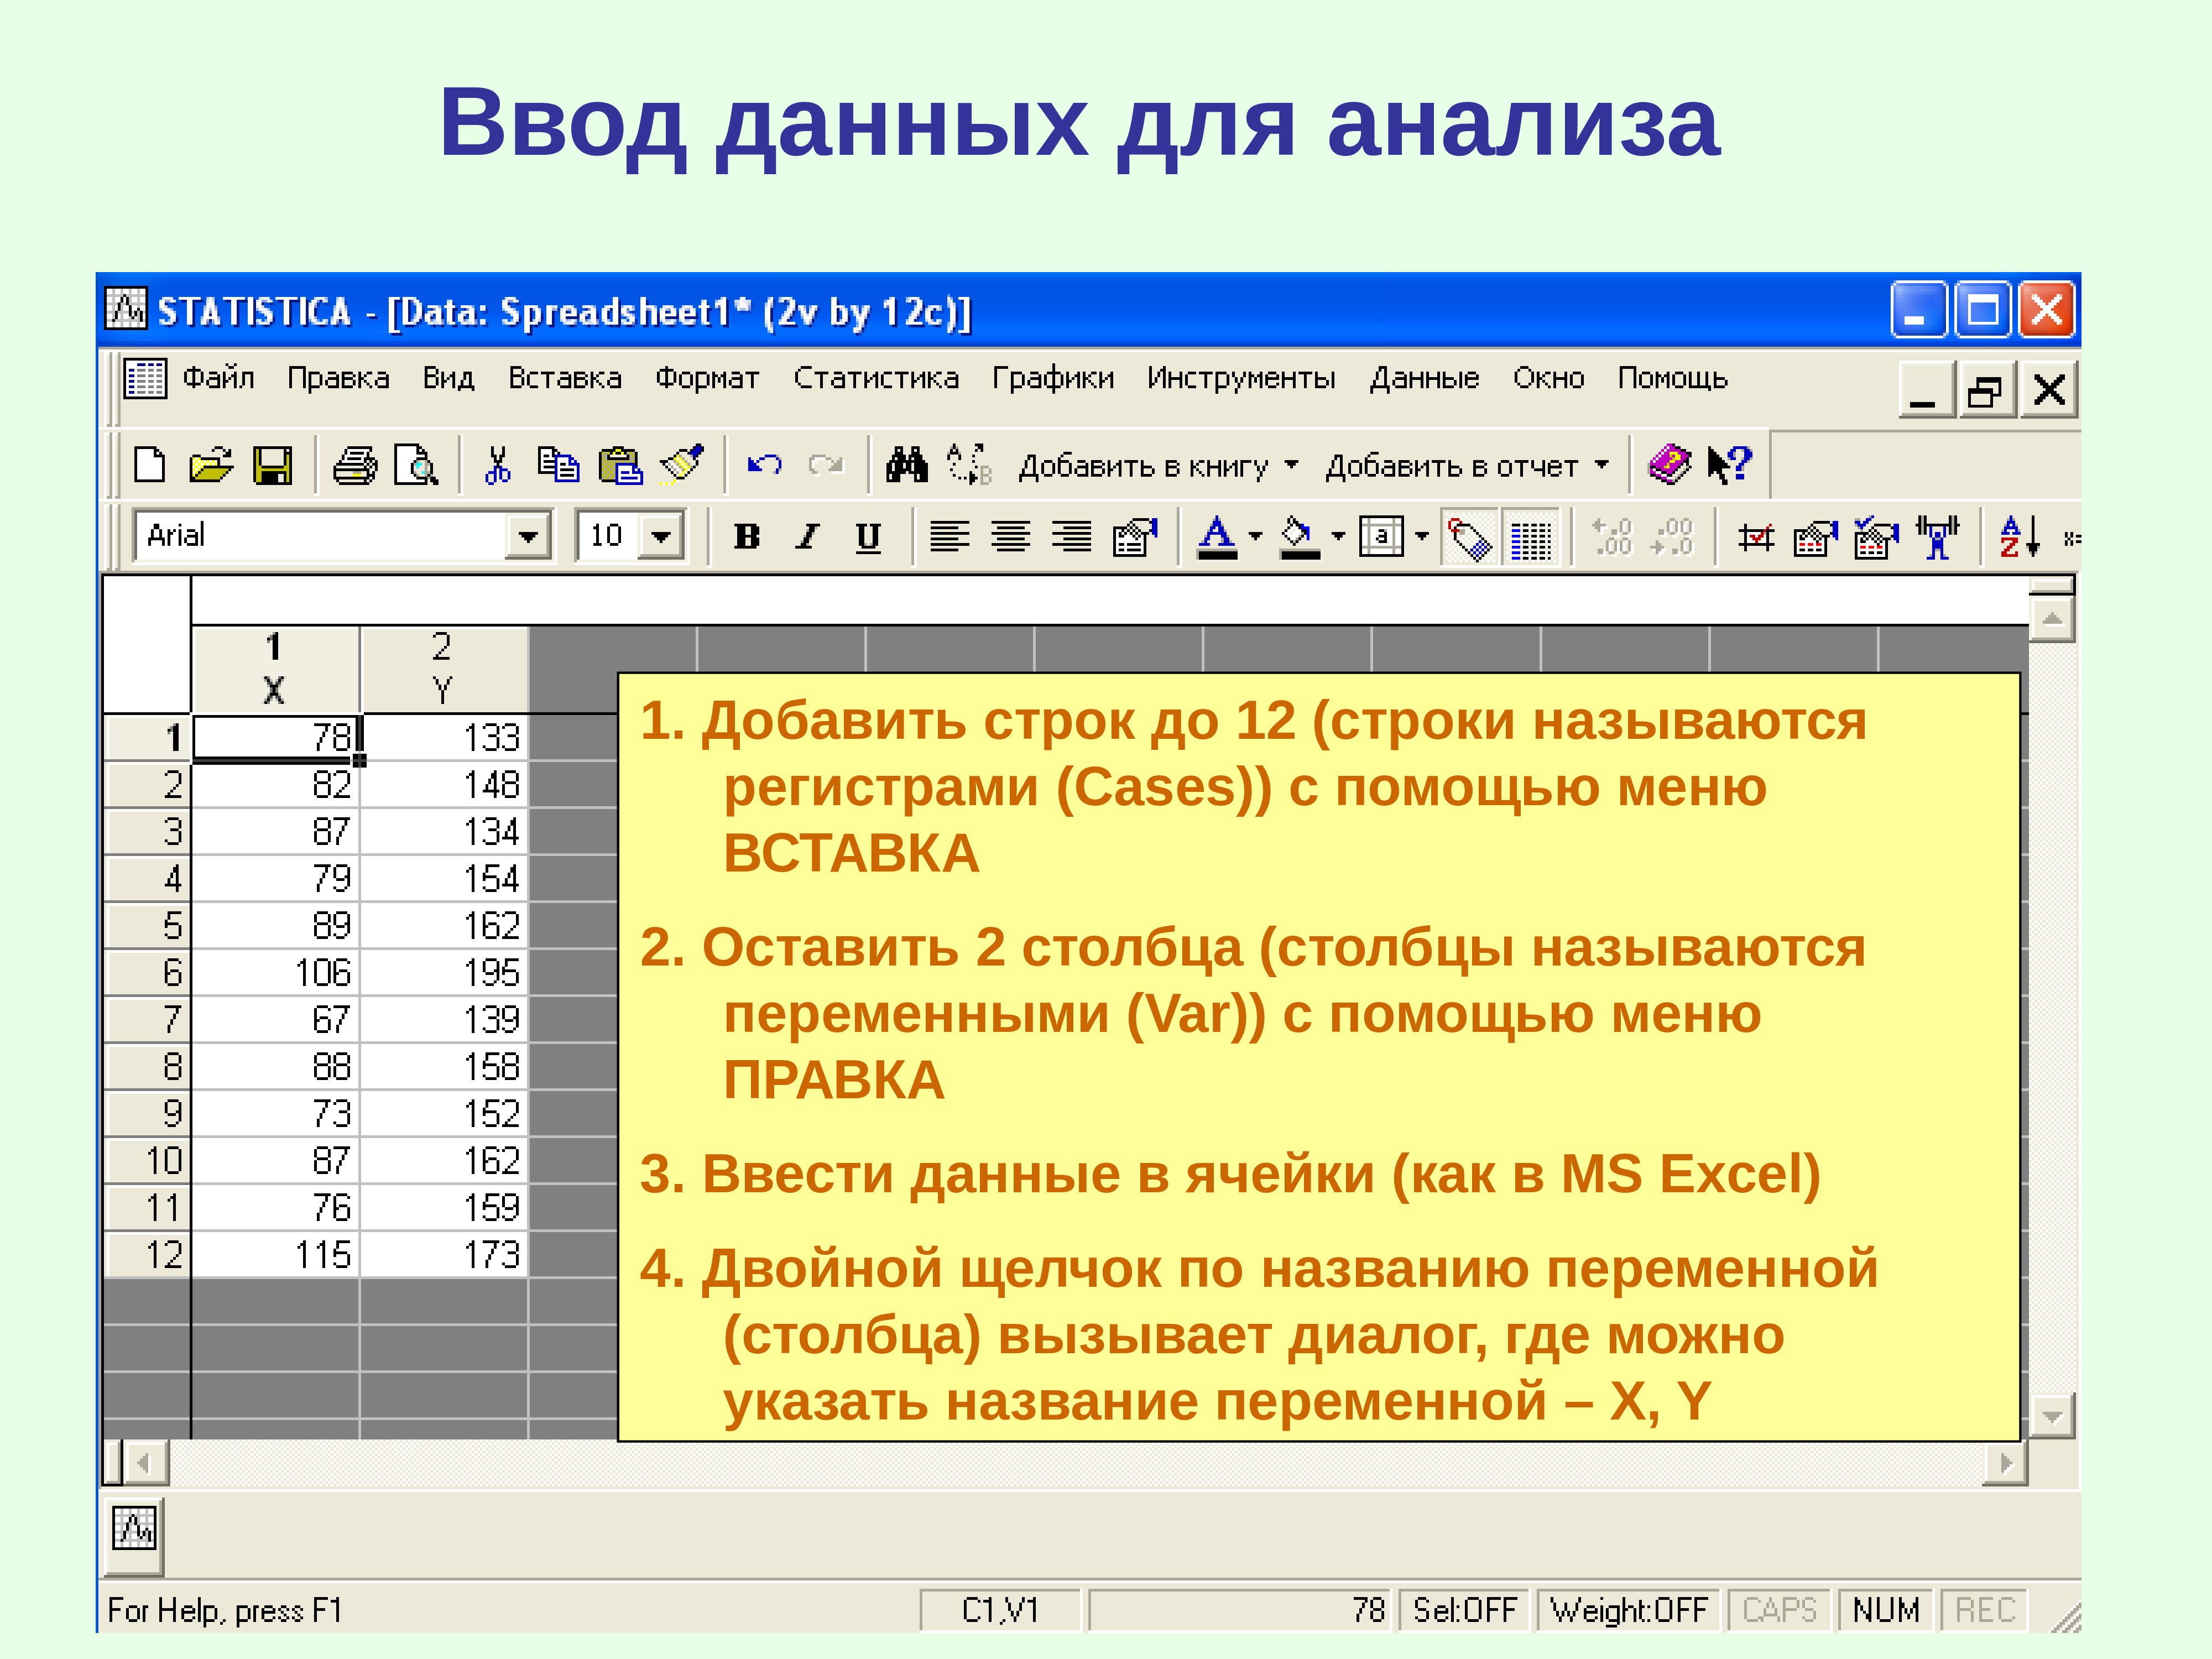The image size is (2212, 1659).
Task: Click the Find binoculars icon
Action: tap(907, 465)
